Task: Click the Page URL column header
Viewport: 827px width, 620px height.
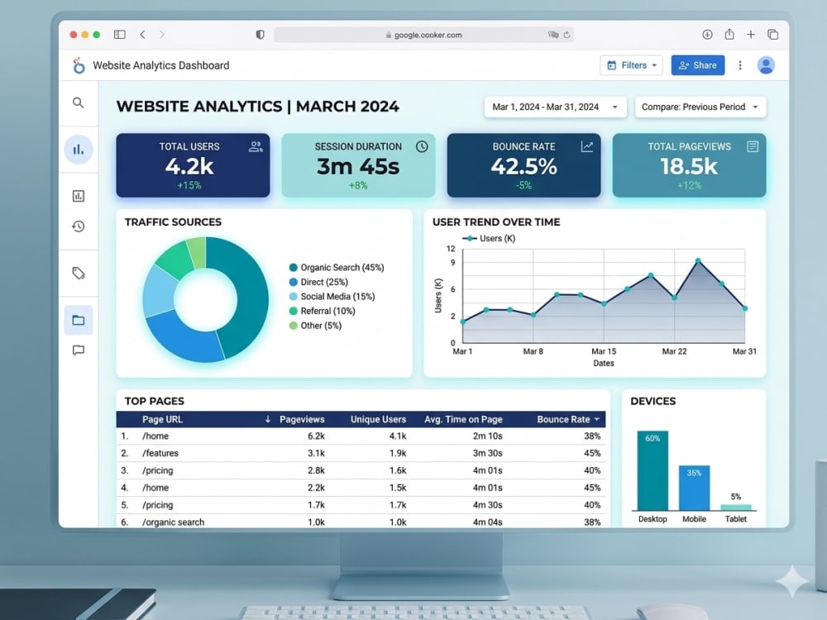Action: point(162,420)
